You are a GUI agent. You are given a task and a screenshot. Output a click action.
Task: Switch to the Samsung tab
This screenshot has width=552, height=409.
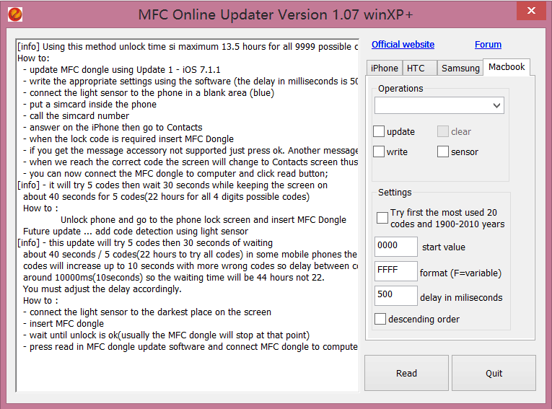pos(460,68)
